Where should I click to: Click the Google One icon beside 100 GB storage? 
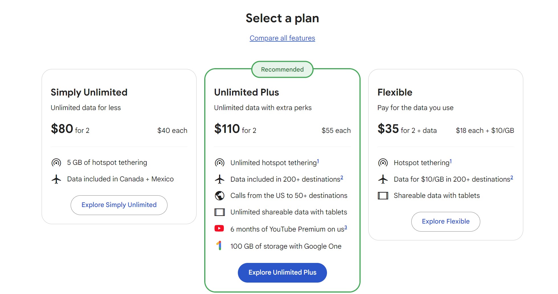point(219,246)
